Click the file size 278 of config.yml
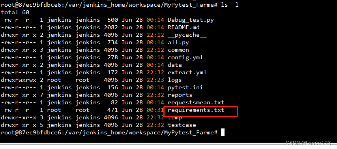 (x=112, y=58)
